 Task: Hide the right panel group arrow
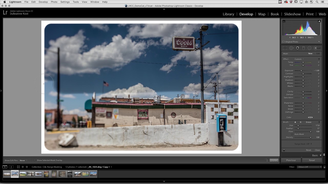tap(327, 90)
